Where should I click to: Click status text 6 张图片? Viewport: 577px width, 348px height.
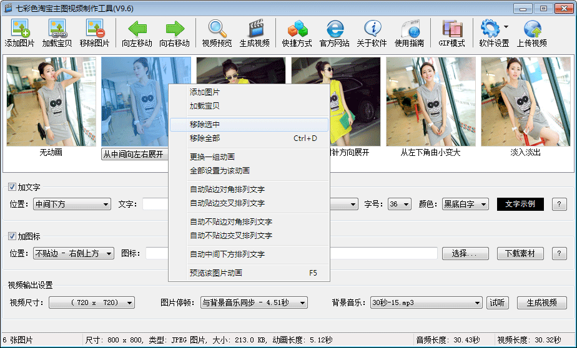tap(17, 340)
